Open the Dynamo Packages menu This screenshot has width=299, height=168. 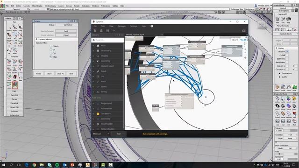click(x=121, y=26)
